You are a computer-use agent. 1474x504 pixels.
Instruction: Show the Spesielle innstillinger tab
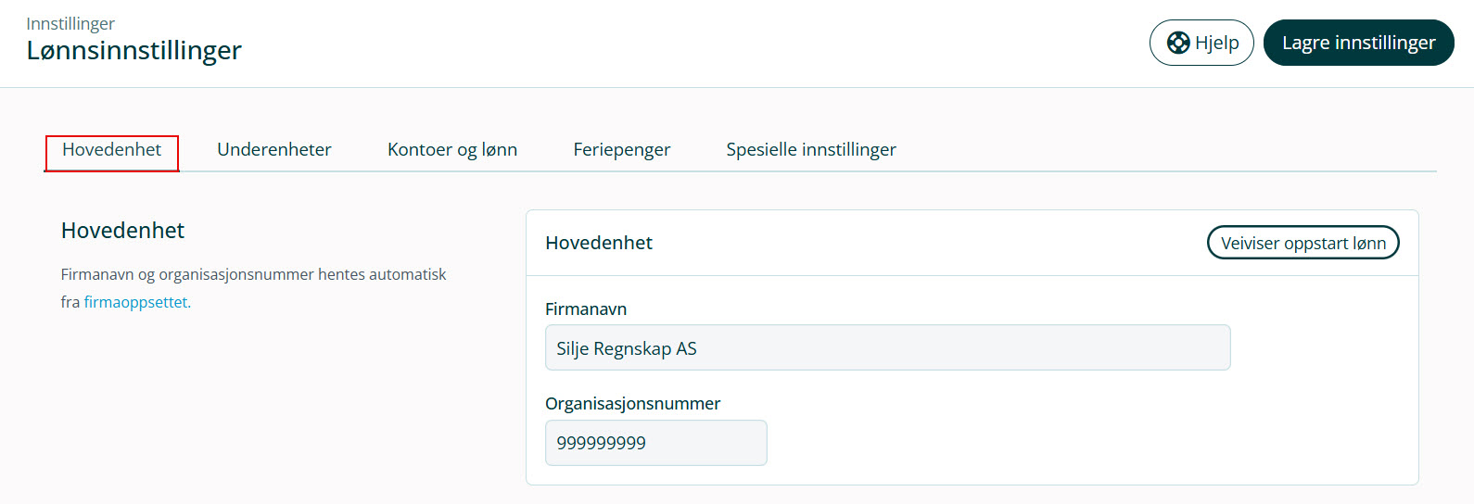tap(811, 150)
